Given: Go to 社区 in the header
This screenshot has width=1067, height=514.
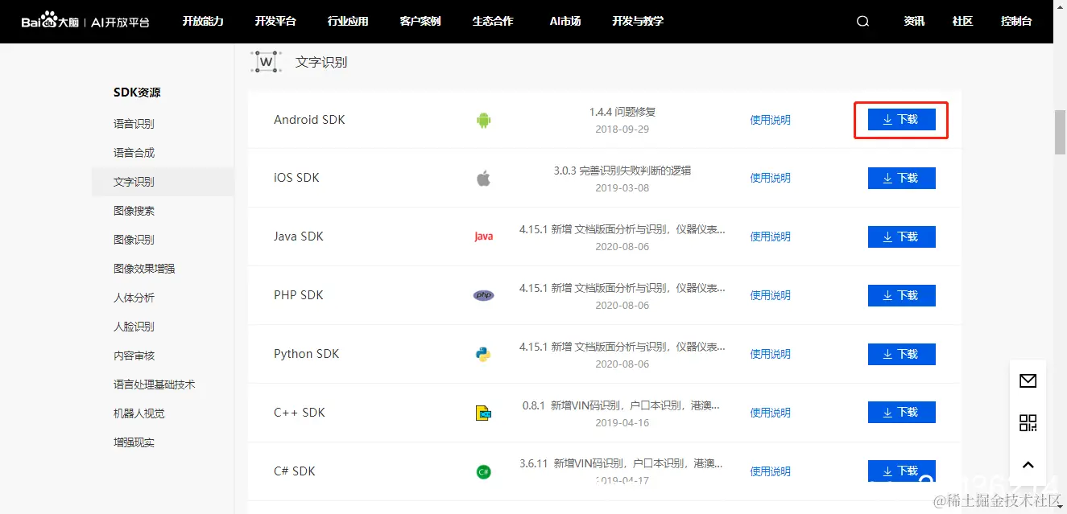Looking at the screenshot, I should click(962, 21).
